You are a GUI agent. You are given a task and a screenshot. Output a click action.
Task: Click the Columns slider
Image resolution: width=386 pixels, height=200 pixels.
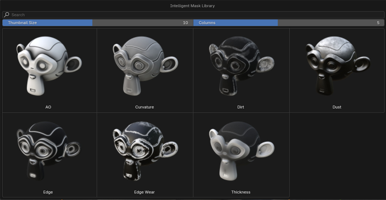click(289, 23)
